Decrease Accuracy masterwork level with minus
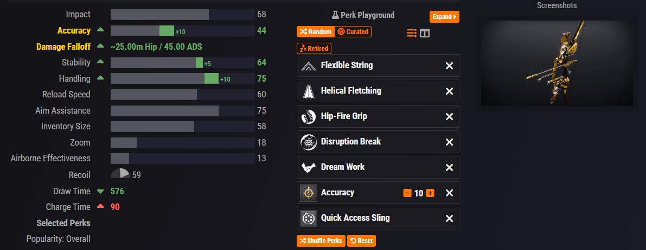The height and width of the screenshot is (250, 646). point(407,193)
